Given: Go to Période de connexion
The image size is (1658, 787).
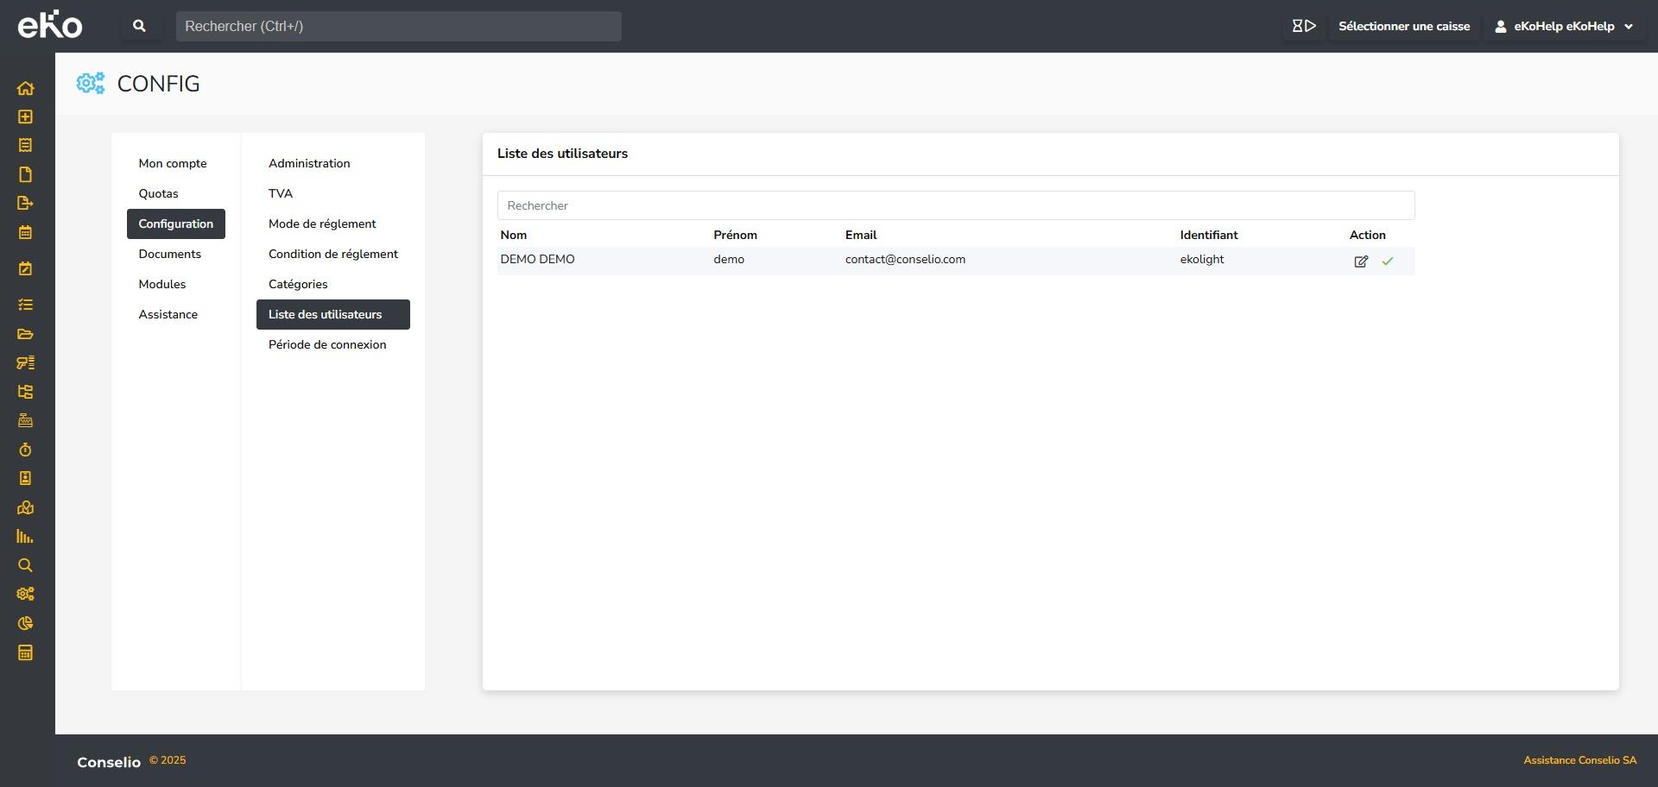Looking at the screenshot, I should point(327,344).
